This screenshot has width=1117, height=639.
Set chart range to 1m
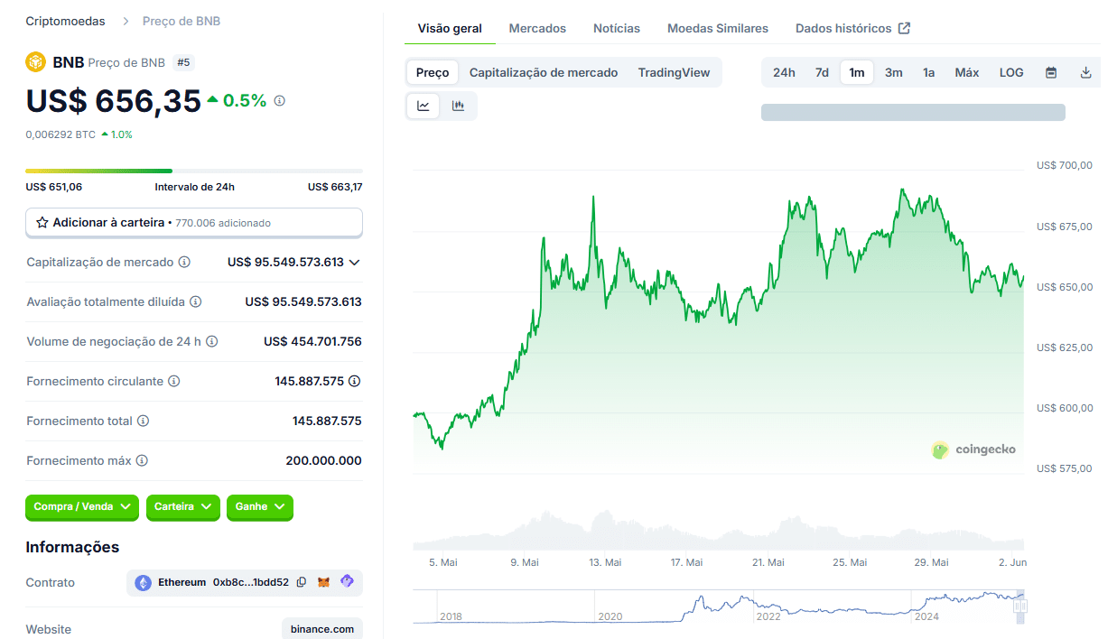click(857, 72)
